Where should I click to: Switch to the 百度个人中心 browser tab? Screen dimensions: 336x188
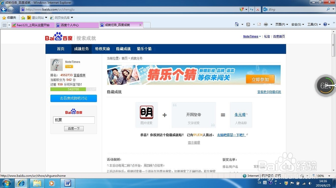(77, 25)
